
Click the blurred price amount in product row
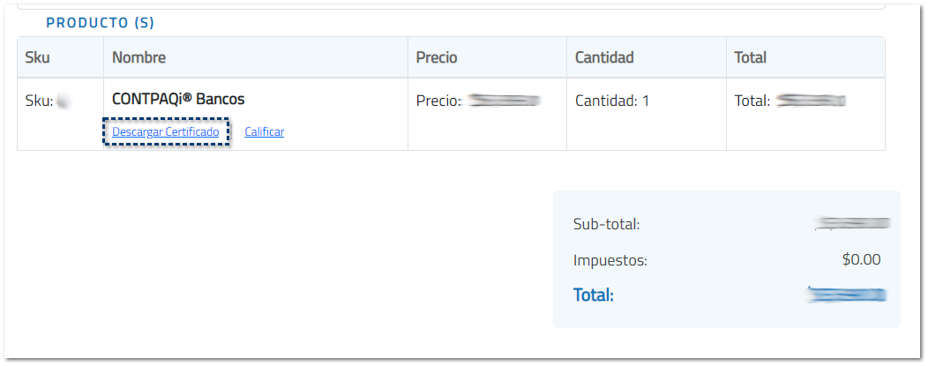(503, 101)
